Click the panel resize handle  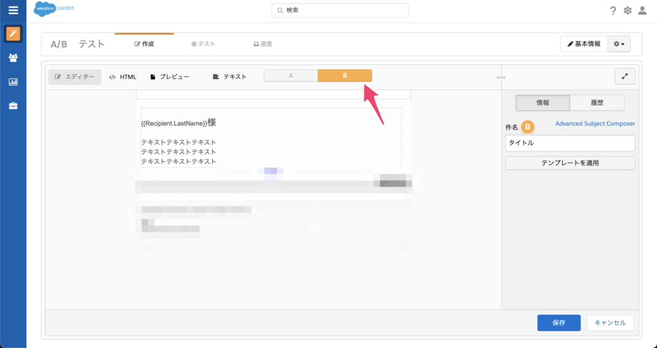click(x=501, y=78)
